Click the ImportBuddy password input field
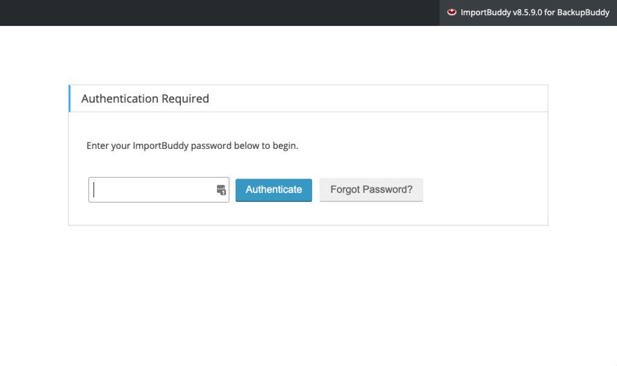This screenshot has width=617, height=366. 158,190
